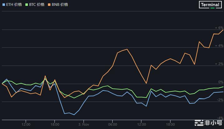Click the blue ETH line's lowest trough point

click(74, 115)
